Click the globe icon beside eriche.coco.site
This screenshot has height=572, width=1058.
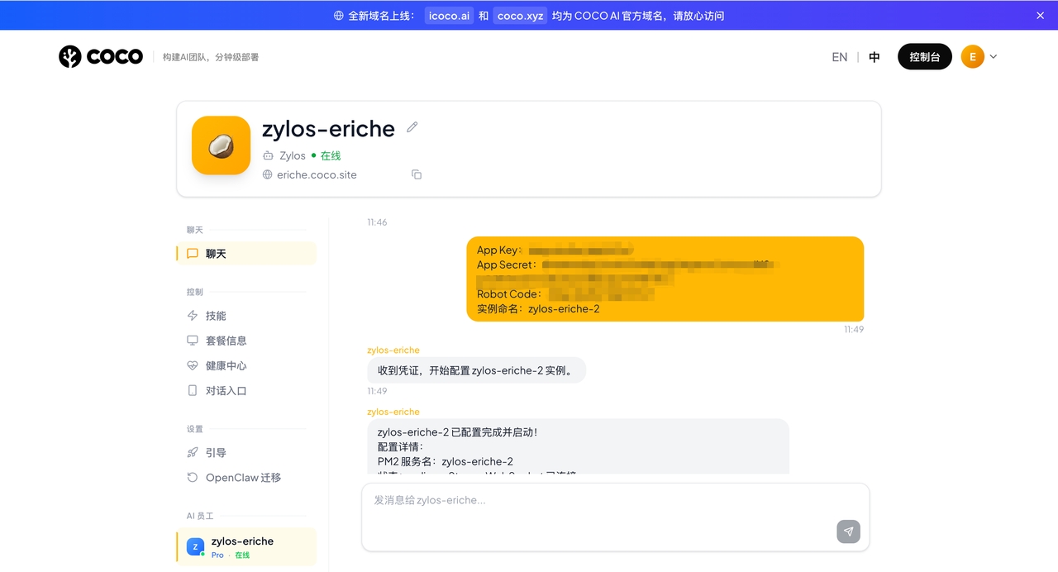(267, 175)
